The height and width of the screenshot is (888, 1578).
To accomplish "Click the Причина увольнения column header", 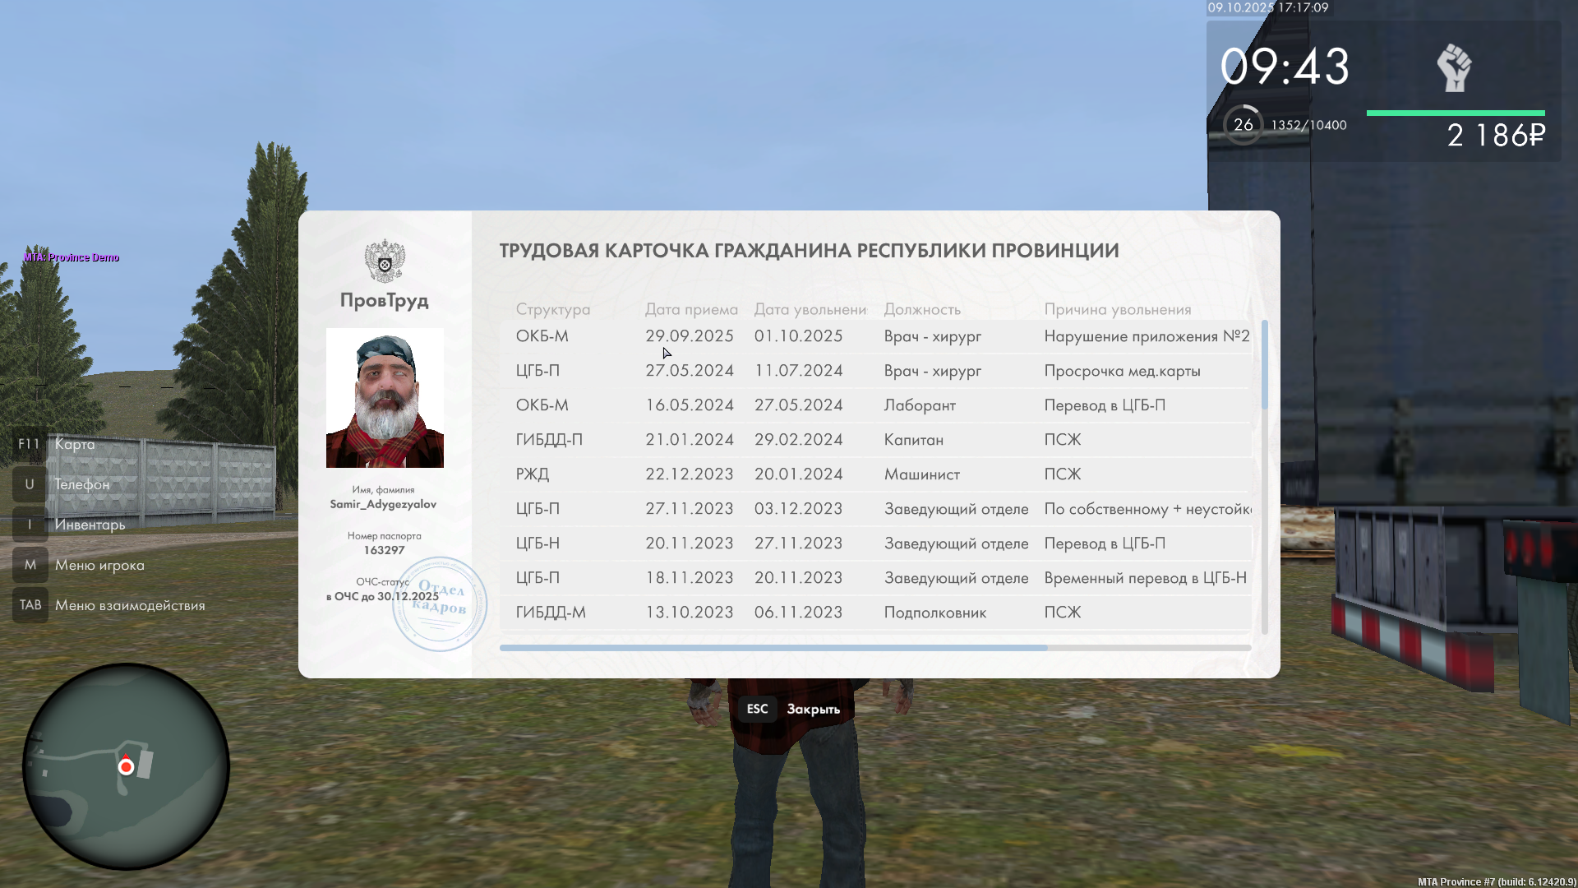I will tap(1117, 309).
